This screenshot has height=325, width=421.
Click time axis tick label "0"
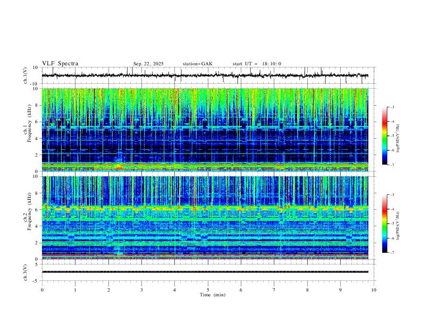tap(42, 290)
